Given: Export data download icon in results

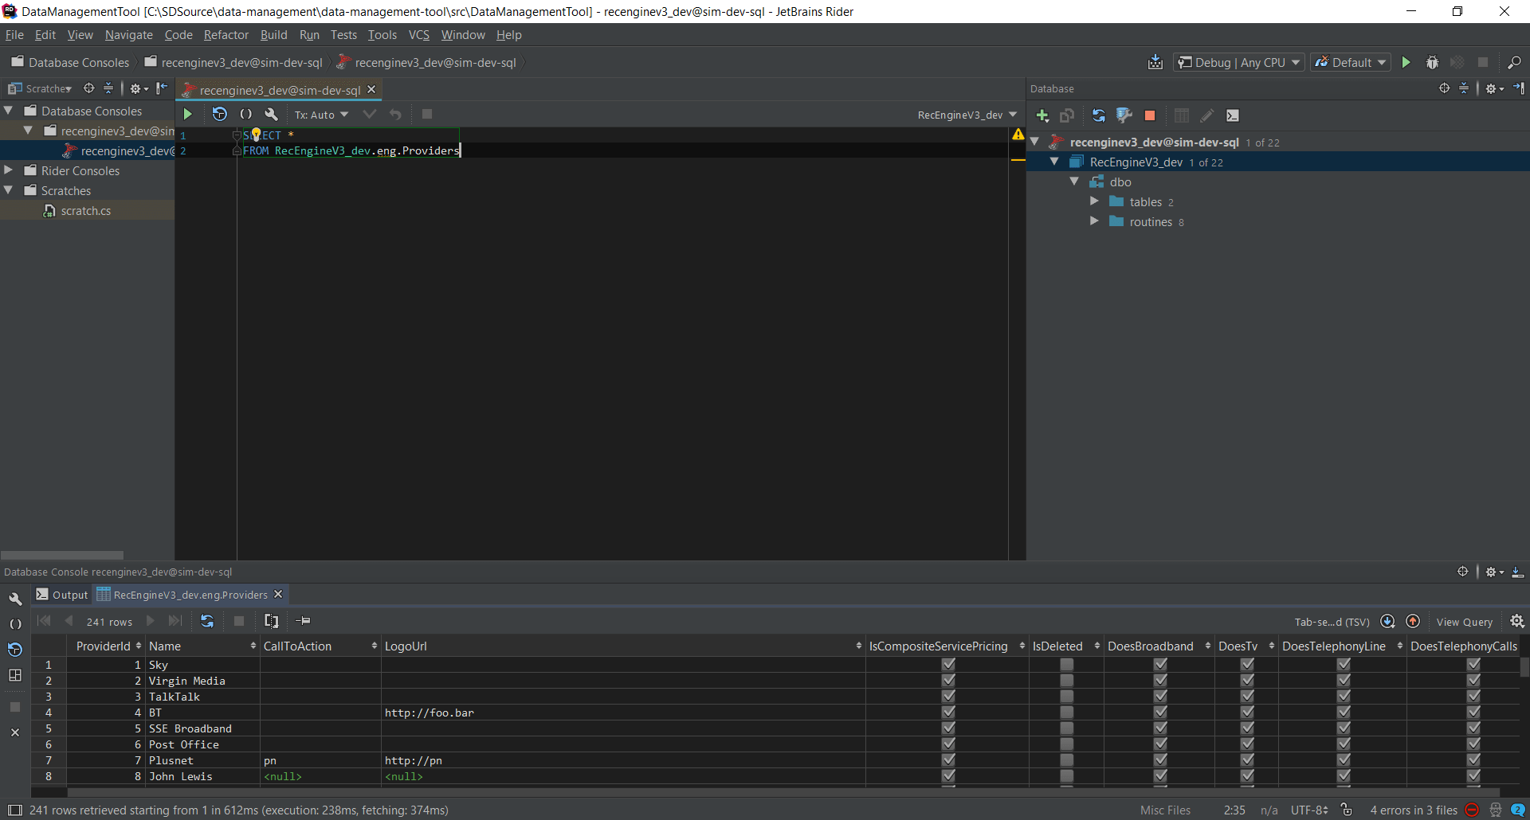Looking at the screenshot, I should point(1387,621).
